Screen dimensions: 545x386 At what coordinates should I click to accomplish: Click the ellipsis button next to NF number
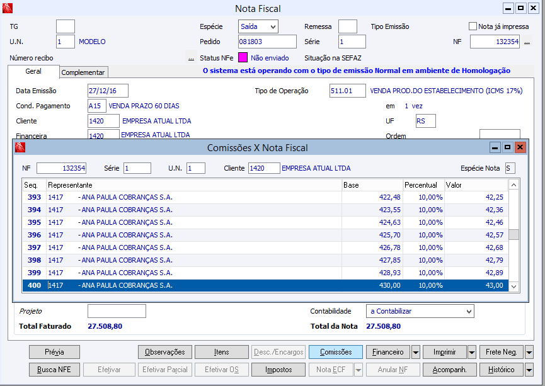[527, 42]
